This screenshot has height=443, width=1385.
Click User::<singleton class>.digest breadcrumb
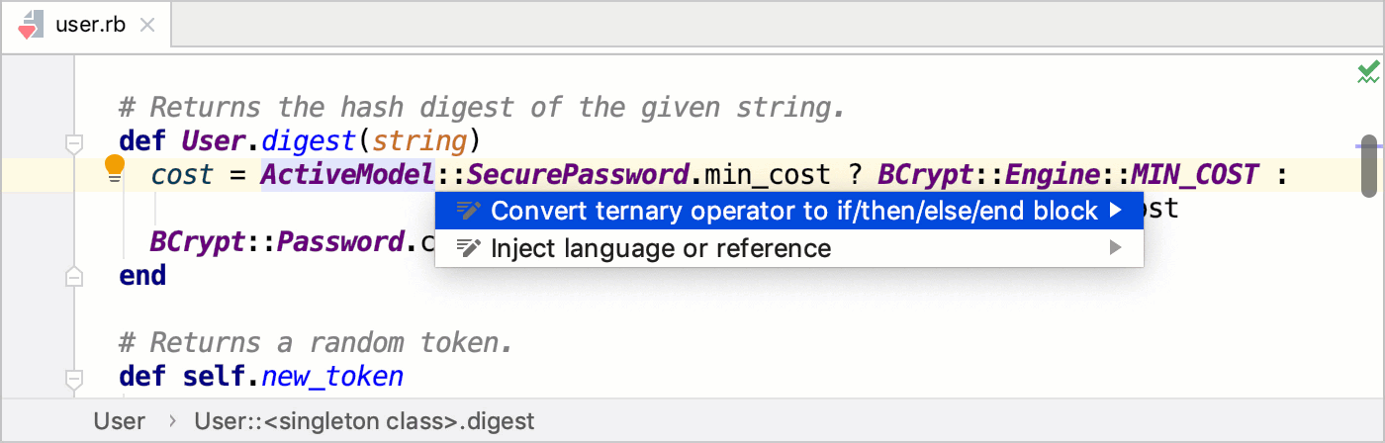point(364,421)
